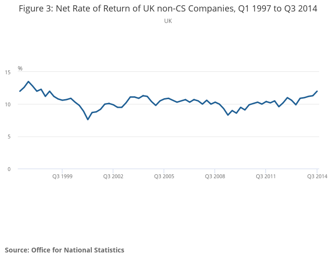
Task: Select the Q3 2005 x-axis label
Action: [x=164, y=176]
